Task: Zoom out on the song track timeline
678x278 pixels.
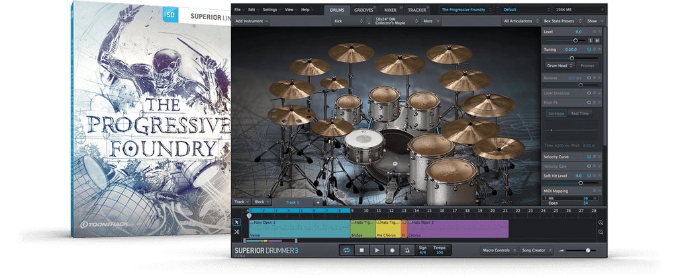Action: pyautogui.click(x=601, y=232)
